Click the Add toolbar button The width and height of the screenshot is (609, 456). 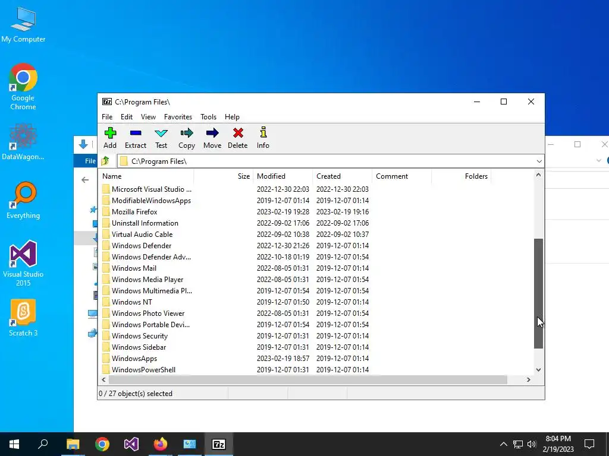(110, 138)
